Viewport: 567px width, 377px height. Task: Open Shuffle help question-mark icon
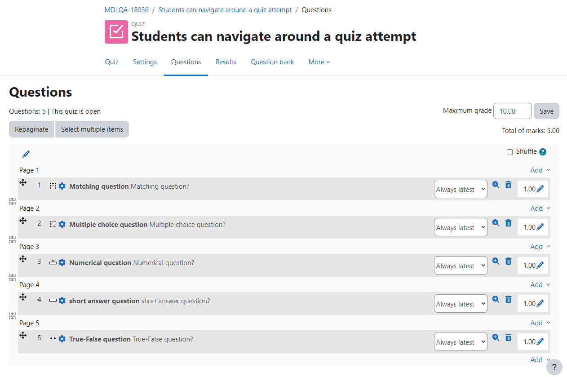coord(543,152)
